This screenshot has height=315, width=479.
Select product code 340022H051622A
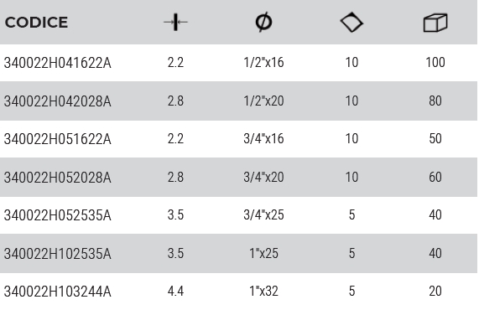tap(57, 139)
